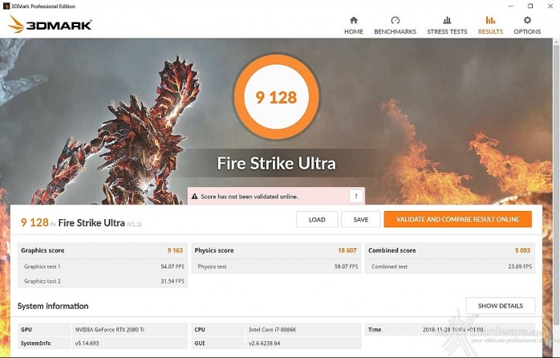Click the CPU label cell
The height and width of the screenshot is (358, 560).
(x=218, y=329)
